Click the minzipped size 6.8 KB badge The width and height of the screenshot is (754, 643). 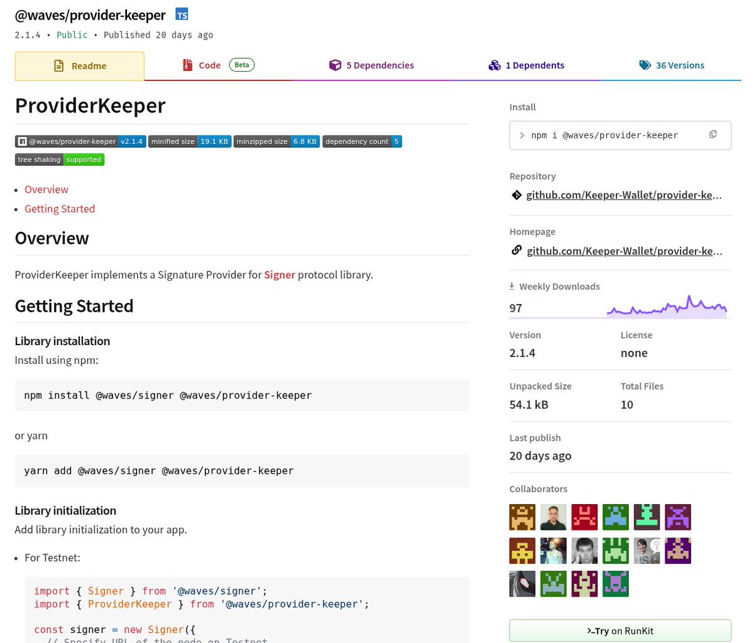[x=276, y=141]
